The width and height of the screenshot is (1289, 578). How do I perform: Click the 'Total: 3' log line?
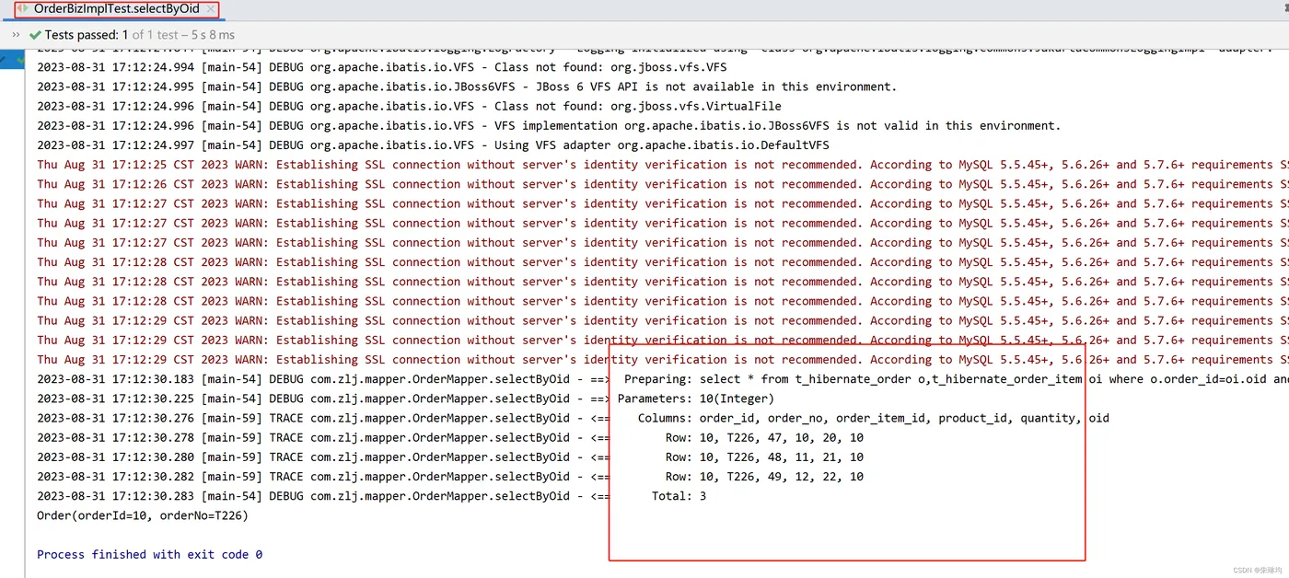pyautogui.click(x=372, y=496)
